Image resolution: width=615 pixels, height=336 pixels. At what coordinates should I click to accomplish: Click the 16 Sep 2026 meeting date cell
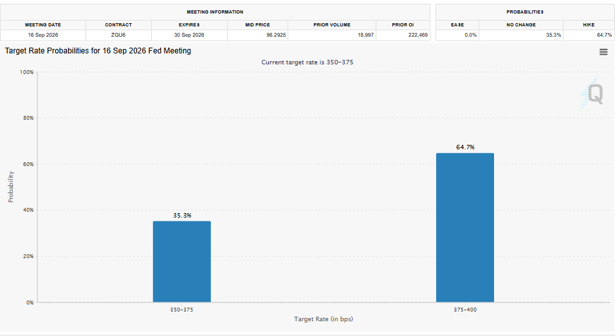click(43, 35)
